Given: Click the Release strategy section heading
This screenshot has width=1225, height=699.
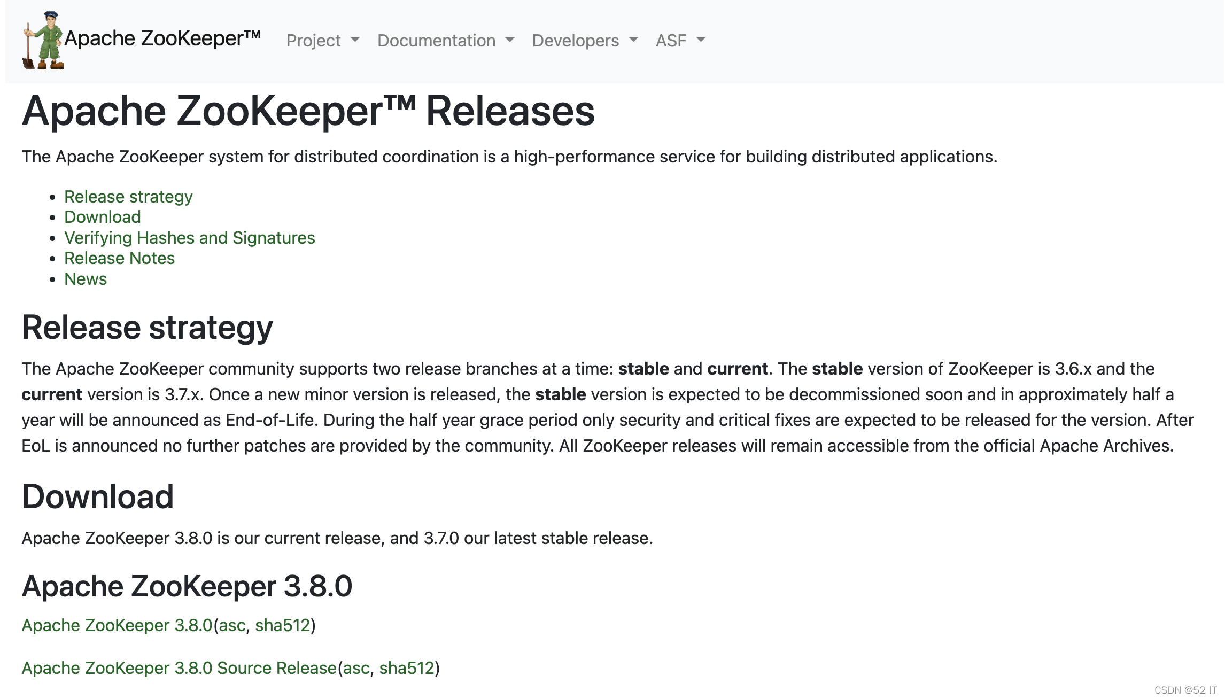Looking at the screenshot, I should click(x=148, y=328).
